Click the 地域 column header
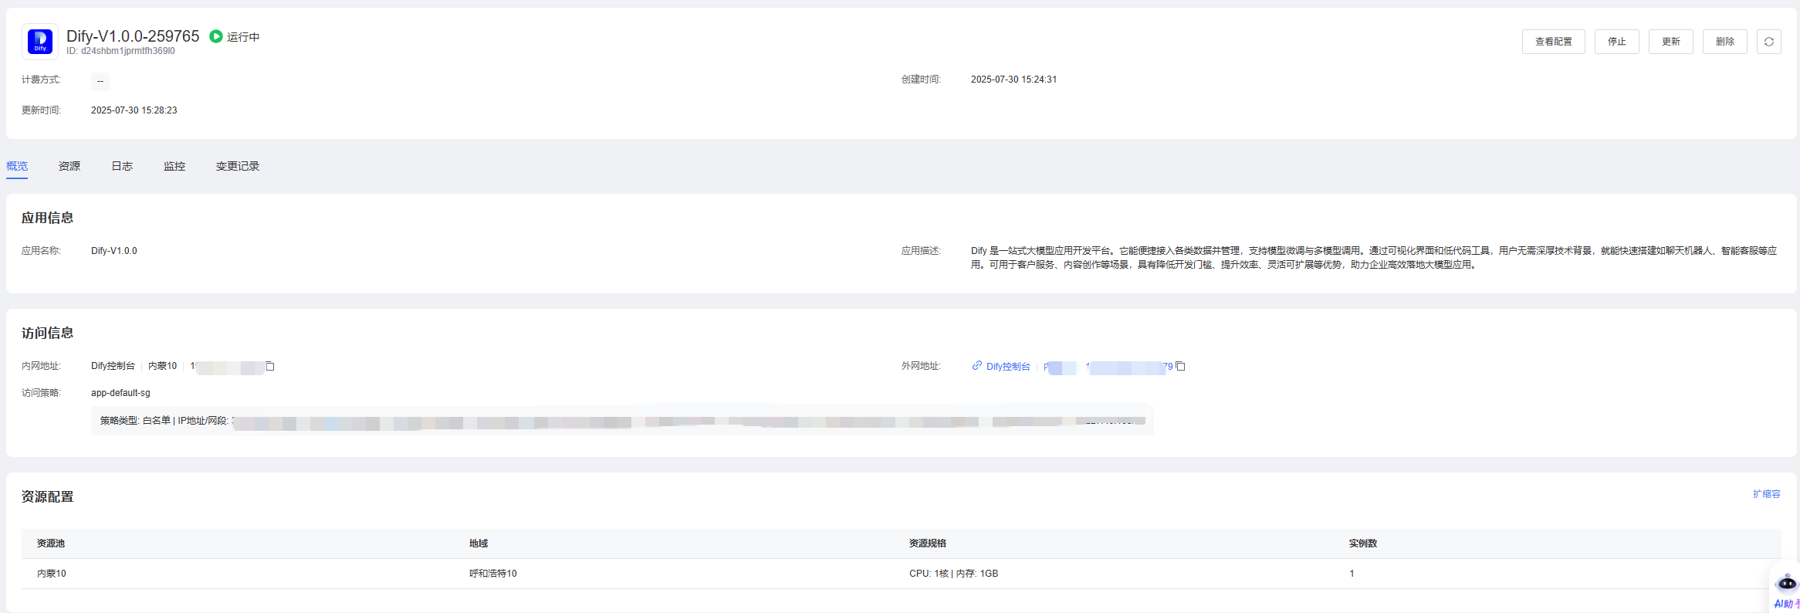 [479, 544]
